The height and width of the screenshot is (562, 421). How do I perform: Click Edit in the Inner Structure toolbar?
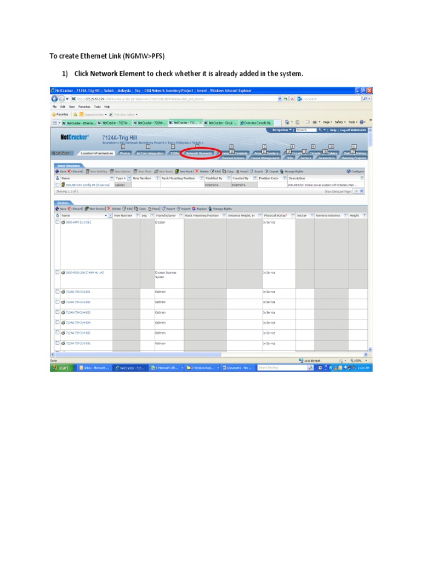click(215, 171)
